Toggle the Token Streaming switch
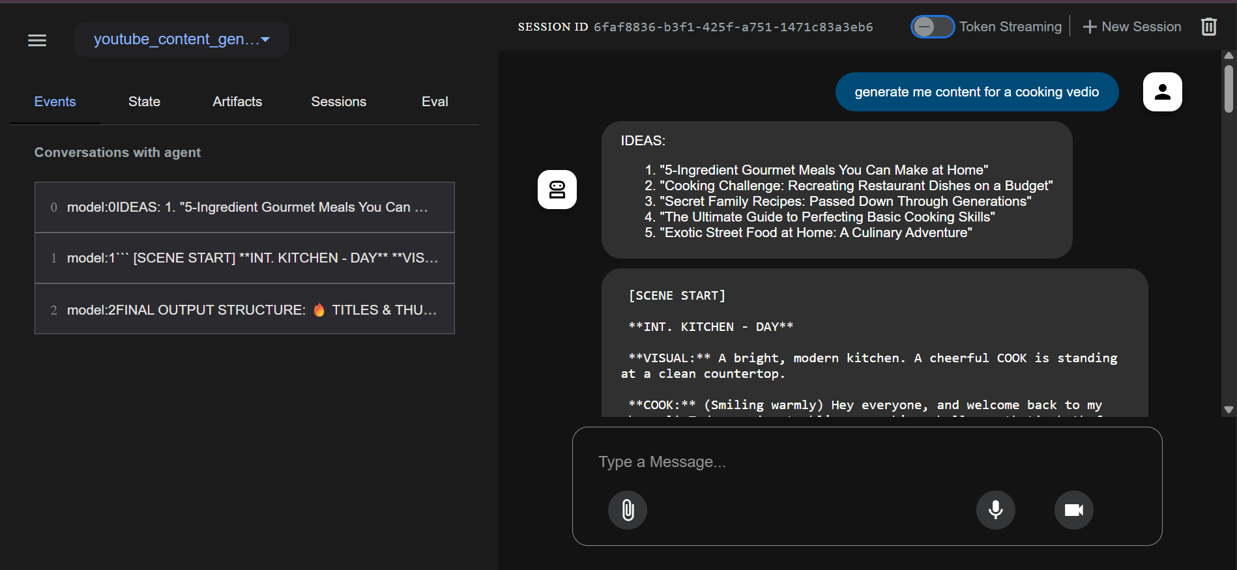Screen dimensions: 1237x570 [932, 27]
